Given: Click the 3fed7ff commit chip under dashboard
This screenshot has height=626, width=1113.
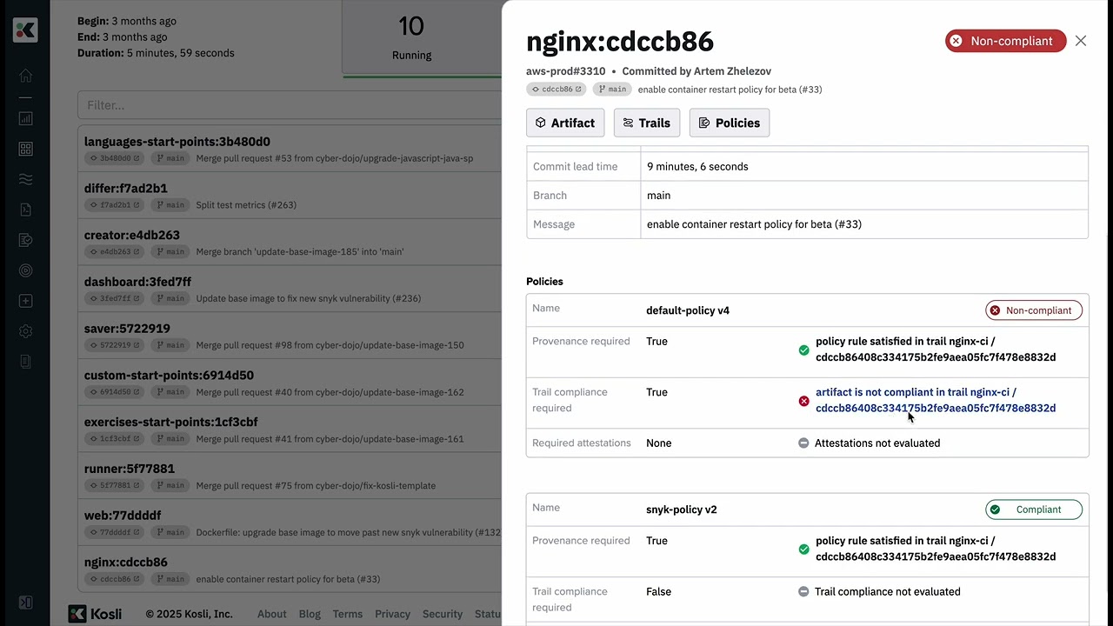Looking at the screenshot, I should click(x=115, y=298).
